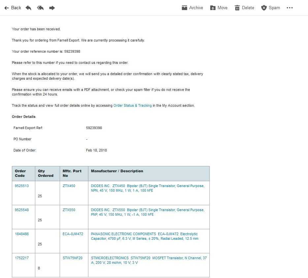308x278 pixels.
Task: Click the 'Mftr. Part No' column header
Action: point(72,173)
